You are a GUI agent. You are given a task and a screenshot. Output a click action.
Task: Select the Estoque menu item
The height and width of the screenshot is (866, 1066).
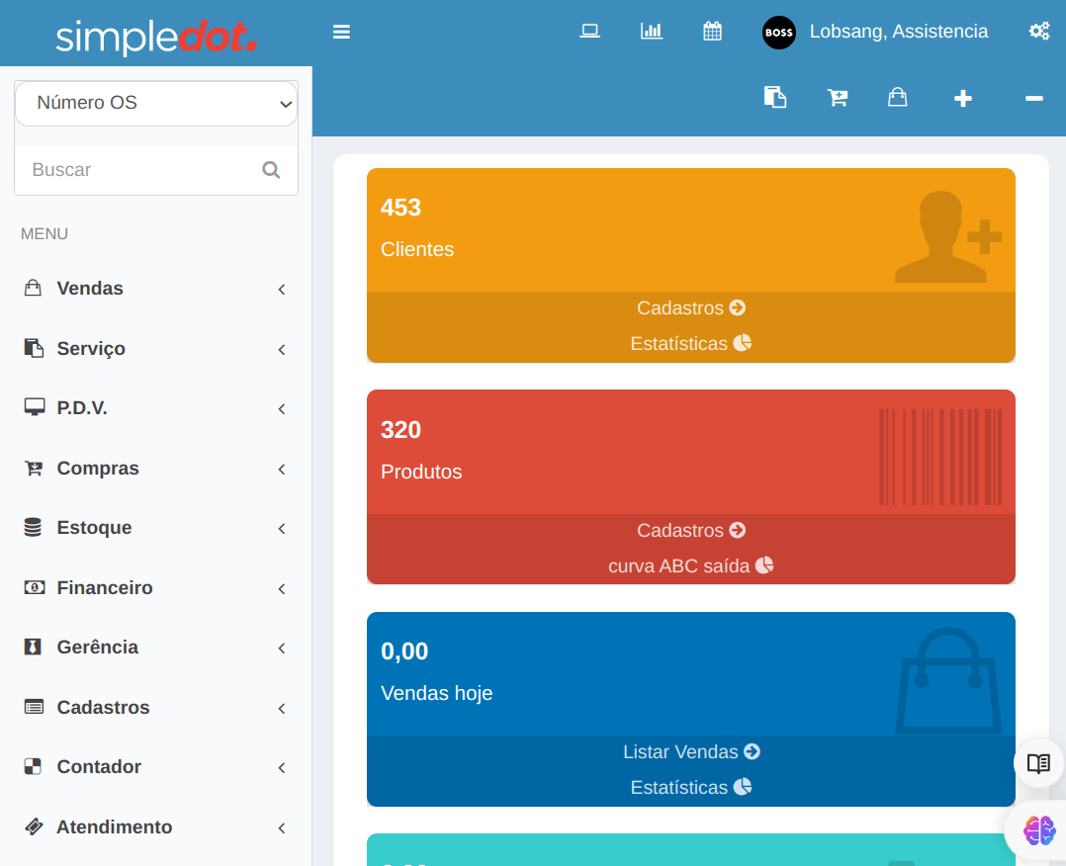click(x=94, y=527)
